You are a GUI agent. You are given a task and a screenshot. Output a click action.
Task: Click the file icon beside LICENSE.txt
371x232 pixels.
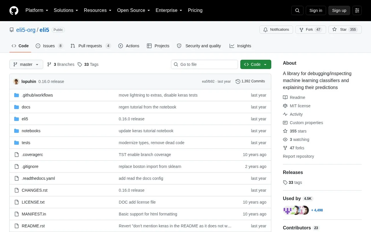point(17,202)
